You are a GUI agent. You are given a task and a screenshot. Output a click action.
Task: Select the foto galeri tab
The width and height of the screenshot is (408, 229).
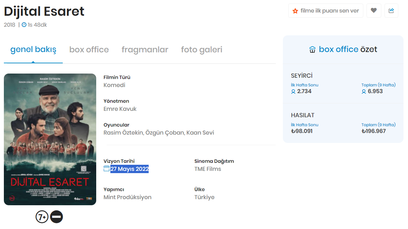[x=201, y=50]
